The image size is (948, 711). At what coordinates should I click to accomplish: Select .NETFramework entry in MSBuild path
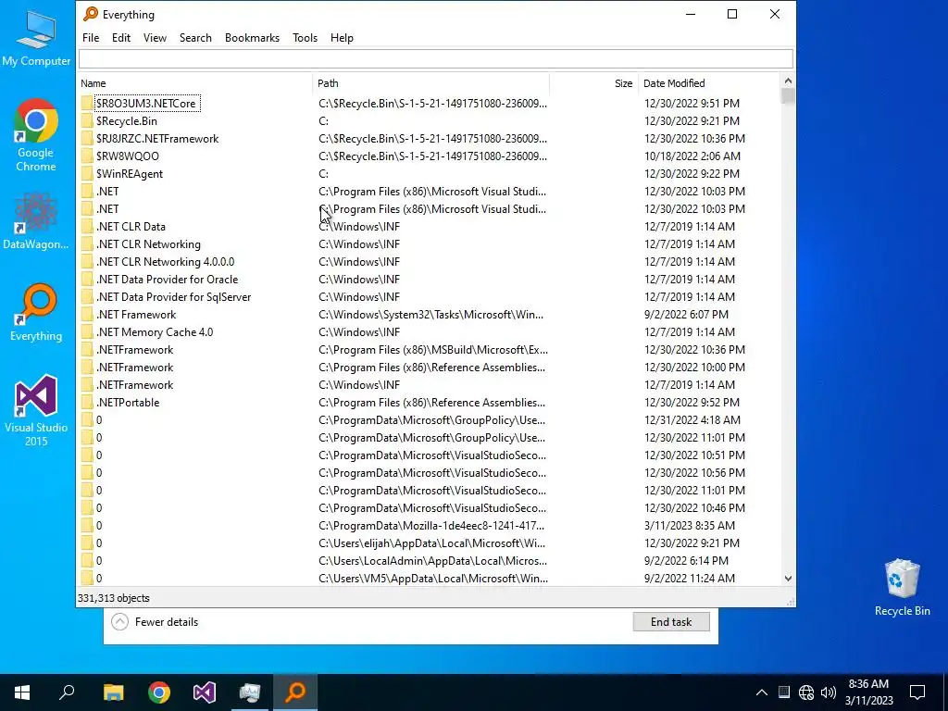(135, 349)
